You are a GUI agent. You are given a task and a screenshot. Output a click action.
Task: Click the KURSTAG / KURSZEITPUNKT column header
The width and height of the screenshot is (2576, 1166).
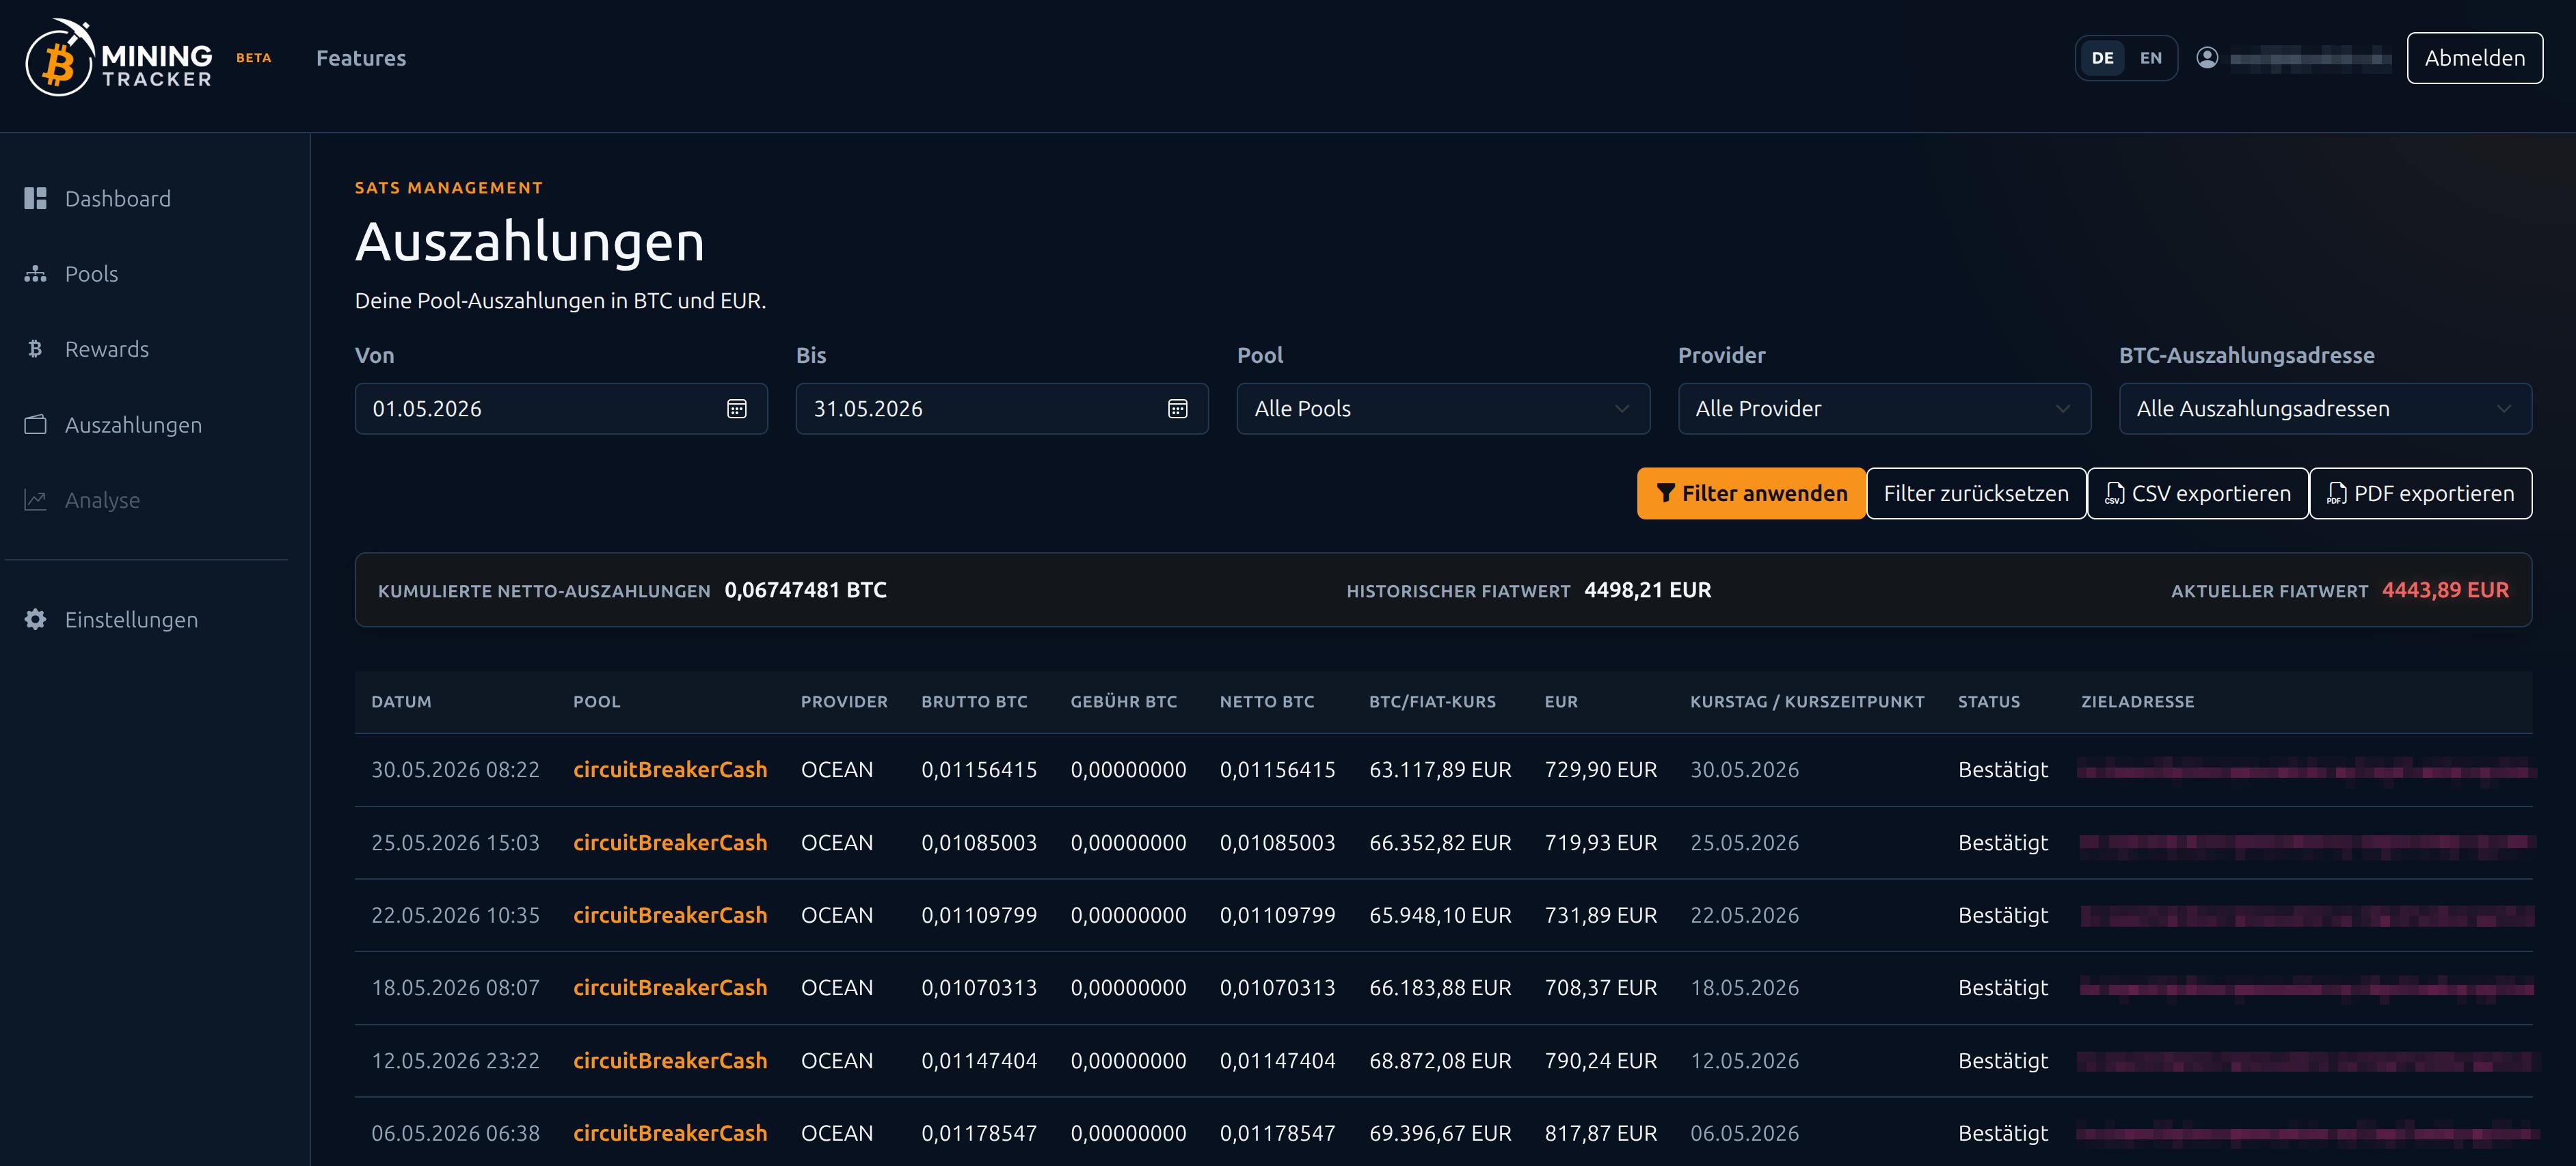pyautogui.click(x=1807, y=701)
